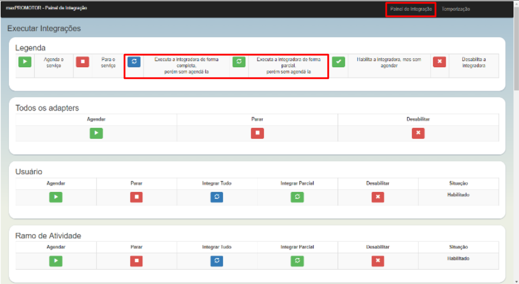Disable Ramo de Atividade with red X icon

pos(378,261)
